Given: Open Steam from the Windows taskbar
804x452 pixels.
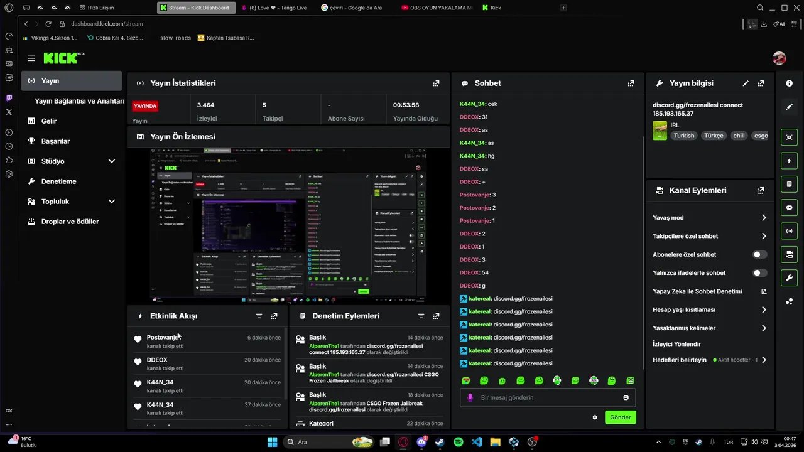Looking at the screenshot, I should point(440,442).
